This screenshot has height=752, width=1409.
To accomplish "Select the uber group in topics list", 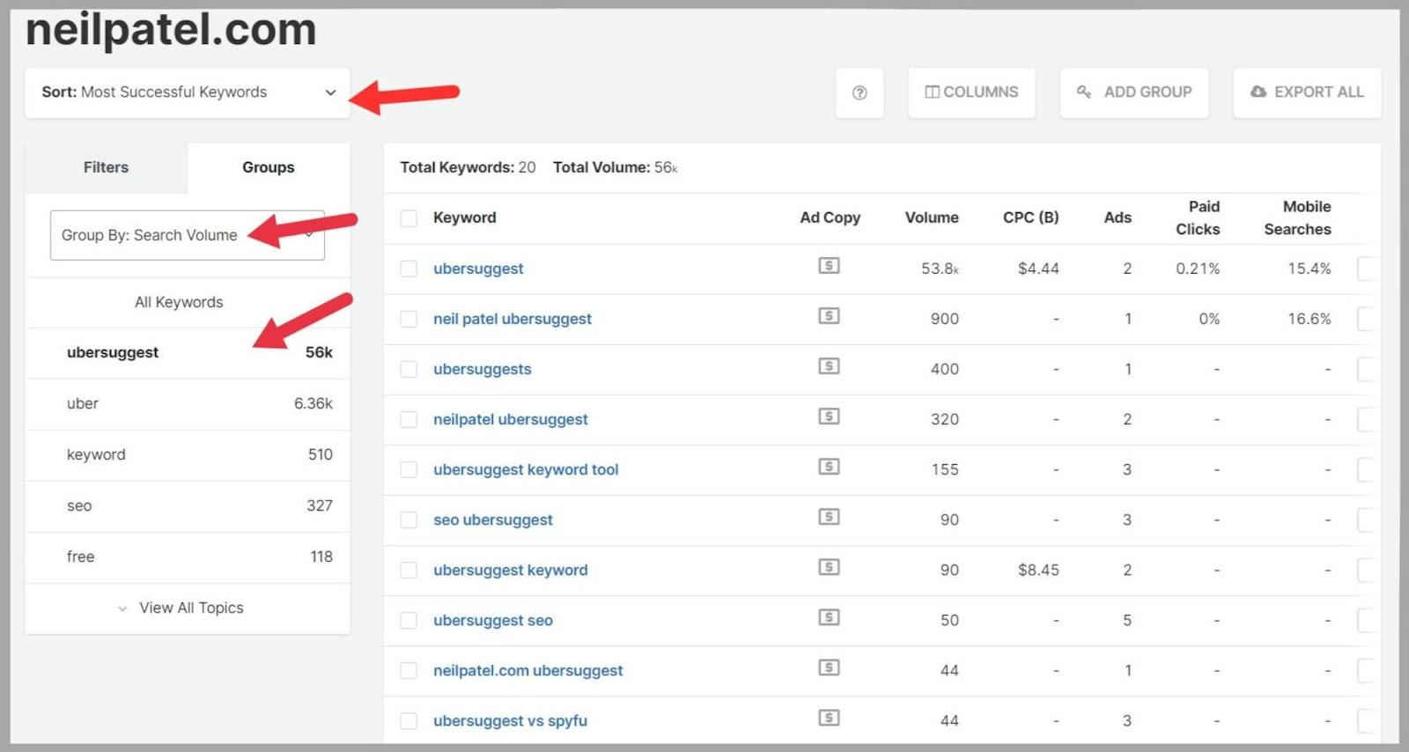I will click(x=187, y=403).
